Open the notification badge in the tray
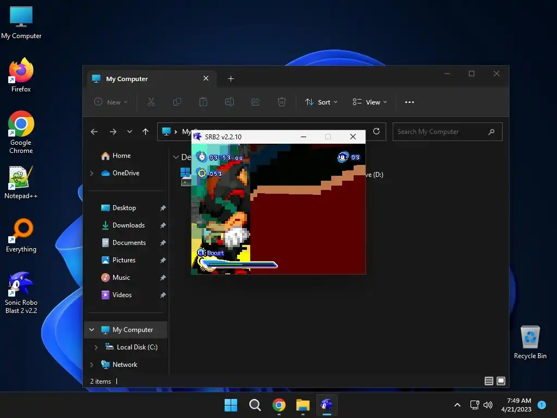The width and height of the screenshot is (557, 418). [x=542, y=405]
